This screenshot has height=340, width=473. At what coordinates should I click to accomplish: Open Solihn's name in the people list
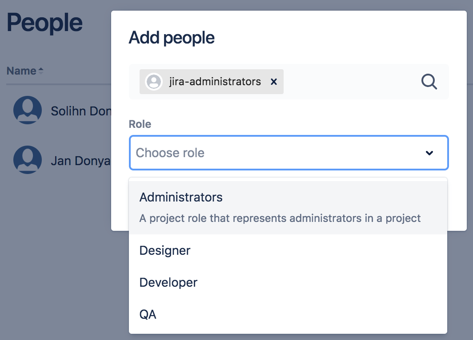[80, 111]
